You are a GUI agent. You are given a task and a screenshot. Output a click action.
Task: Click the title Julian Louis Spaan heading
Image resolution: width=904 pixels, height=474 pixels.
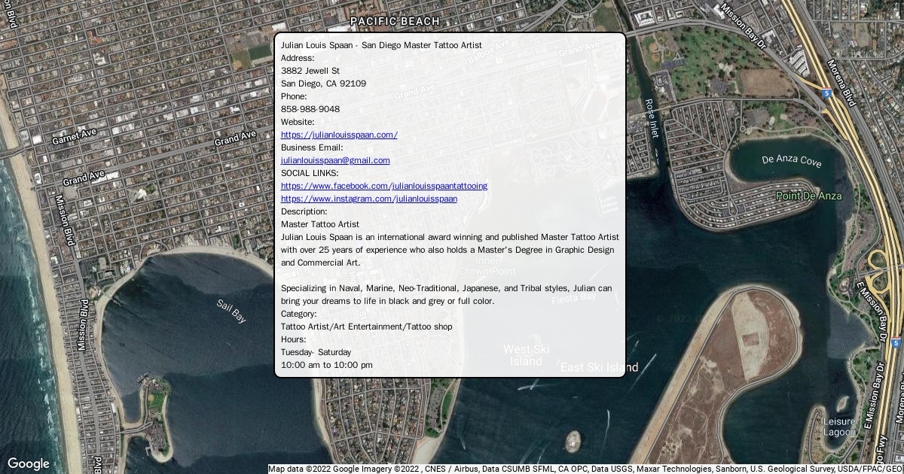coord(380,45)
